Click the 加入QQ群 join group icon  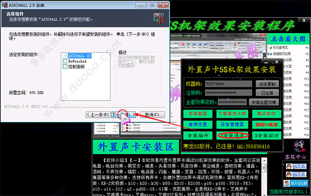coord(296,184)
